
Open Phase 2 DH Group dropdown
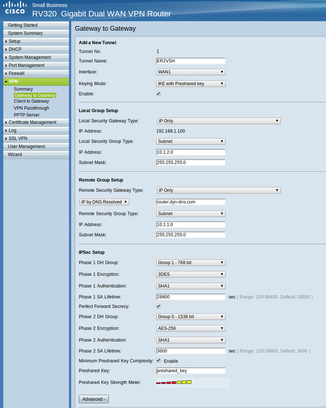pyautogui.click(x=191, y=317)
